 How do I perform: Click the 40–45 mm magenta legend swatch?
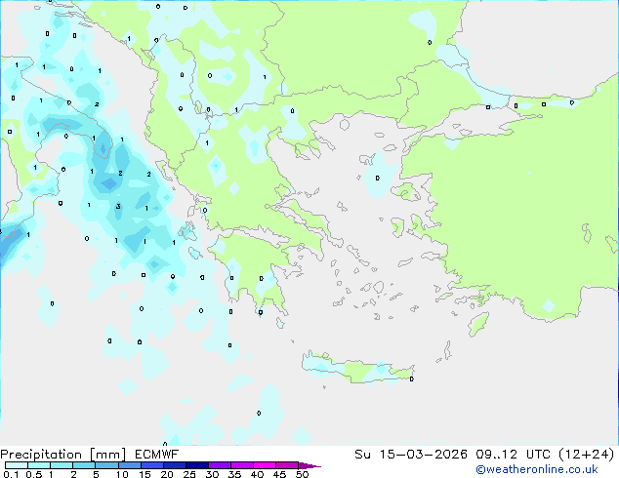pyautogui.click(x=265, y=465)
